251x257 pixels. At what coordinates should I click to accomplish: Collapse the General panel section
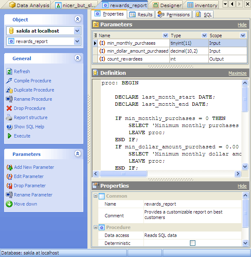(77, 59)
